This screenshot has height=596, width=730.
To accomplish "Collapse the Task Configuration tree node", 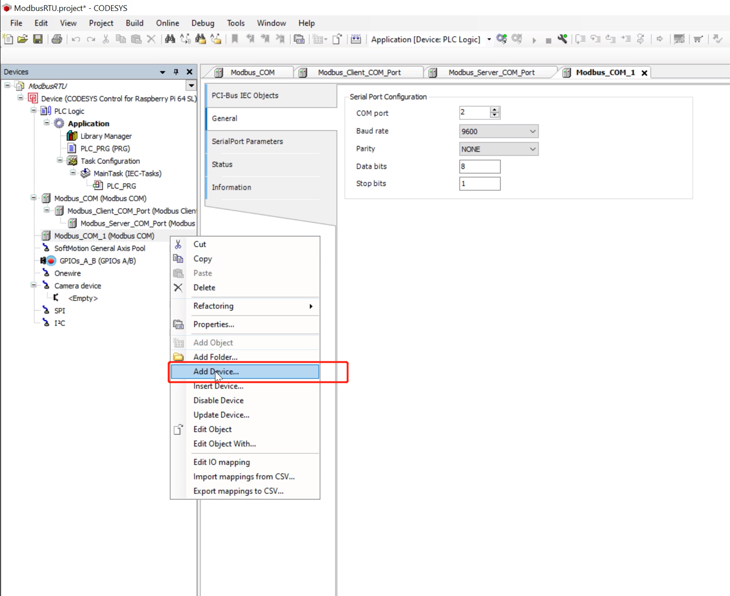I will 60,161.
